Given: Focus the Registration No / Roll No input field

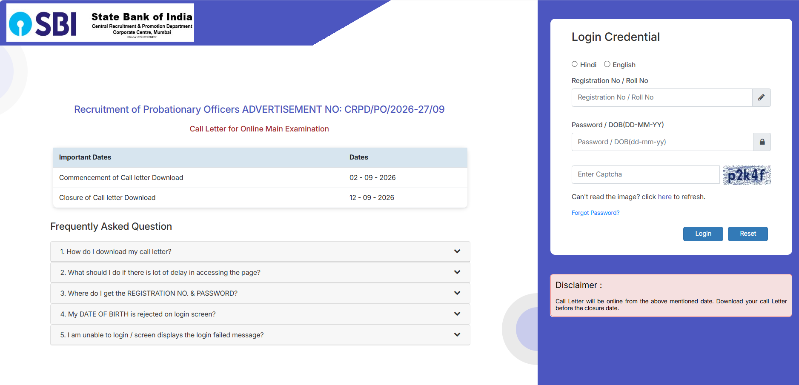Looking at the screenshot, I should [x=662, y=97].
